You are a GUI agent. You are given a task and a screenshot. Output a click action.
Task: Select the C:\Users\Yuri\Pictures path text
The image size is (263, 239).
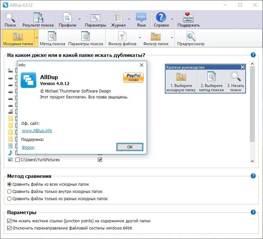(40, 160)
